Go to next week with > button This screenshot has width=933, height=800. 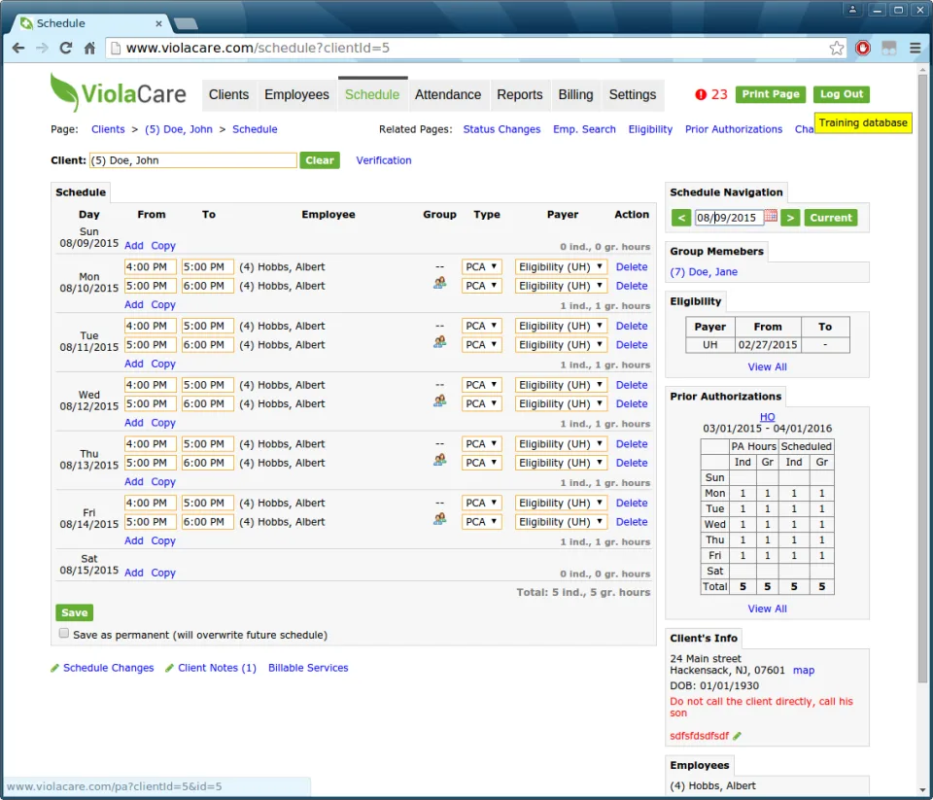(790, 218)
